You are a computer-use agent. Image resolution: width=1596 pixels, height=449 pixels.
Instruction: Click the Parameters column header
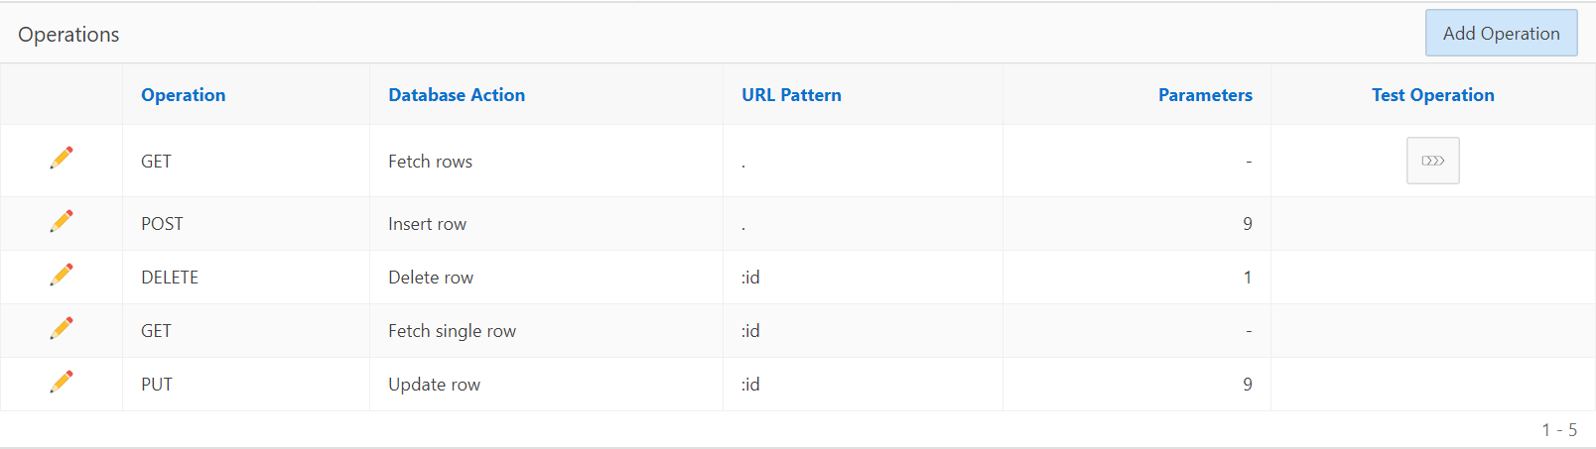1205,95
